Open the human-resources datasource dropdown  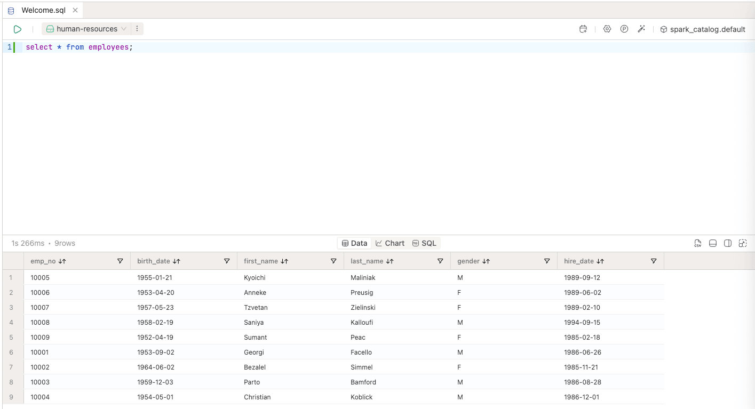(x=86, y=29)
